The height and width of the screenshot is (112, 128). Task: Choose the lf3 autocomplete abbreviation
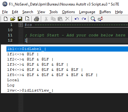[67, 64]
